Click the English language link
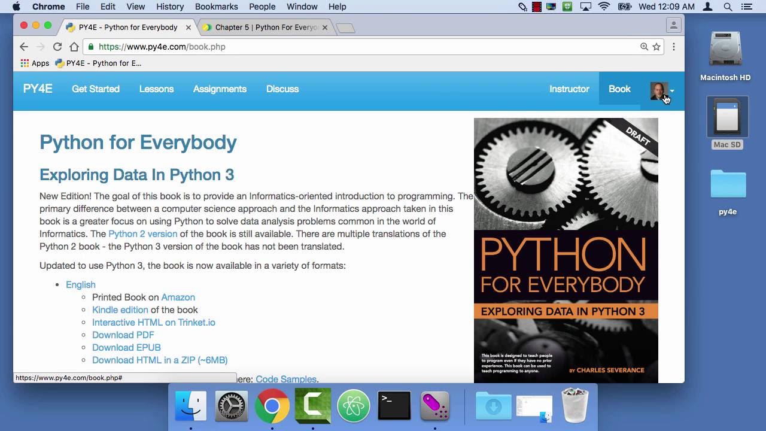This screenshot has width=766, height=431. click(x=81, y=284)
